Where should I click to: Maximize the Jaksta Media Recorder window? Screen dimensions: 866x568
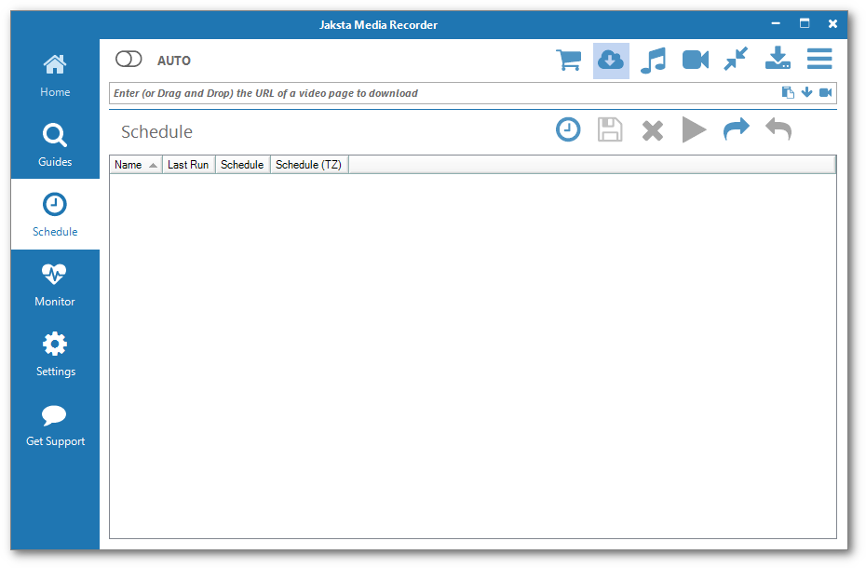(805, 23)
